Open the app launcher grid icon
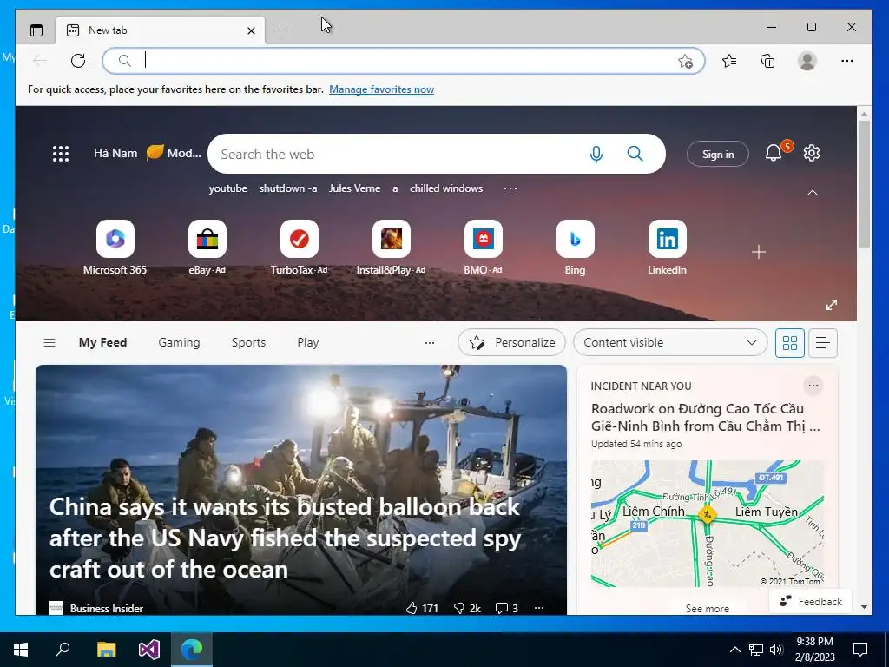Image resolution: width=889 pixels, height=667 pixels. pos(61,154)
